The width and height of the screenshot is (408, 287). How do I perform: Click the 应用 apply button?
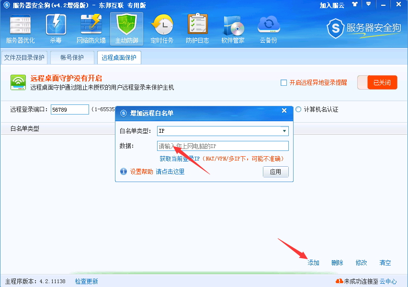coord(275,172)
